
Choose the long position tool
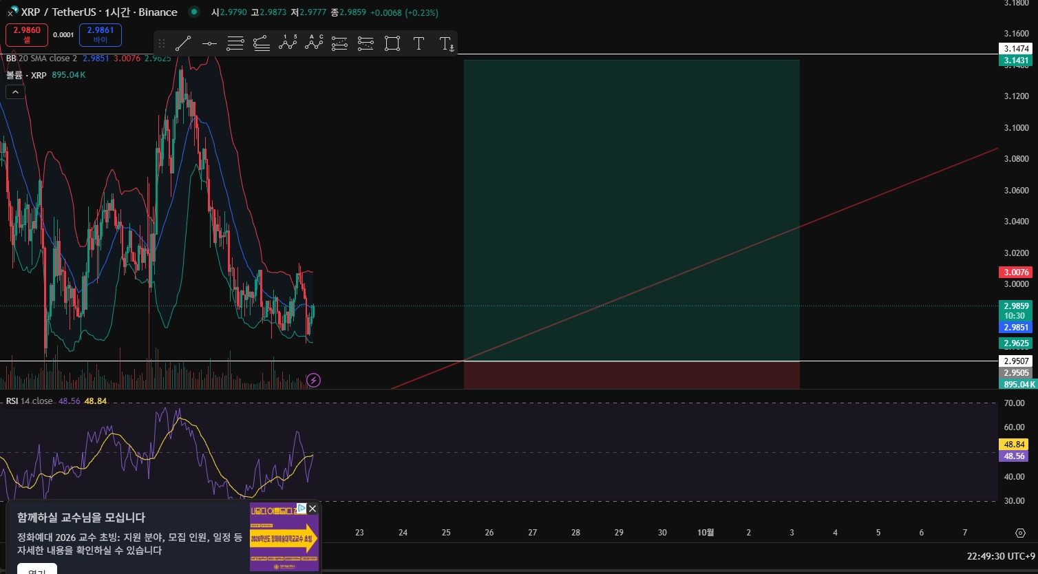coord(340,44)
